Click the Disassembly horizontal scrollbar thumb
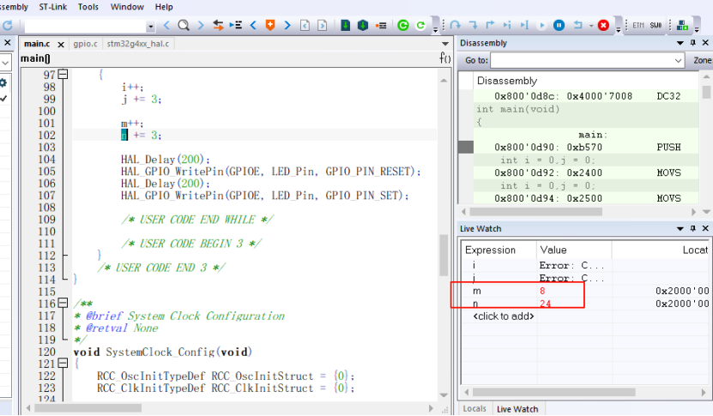Screen dimensions: 713x416 click(536, 212)
